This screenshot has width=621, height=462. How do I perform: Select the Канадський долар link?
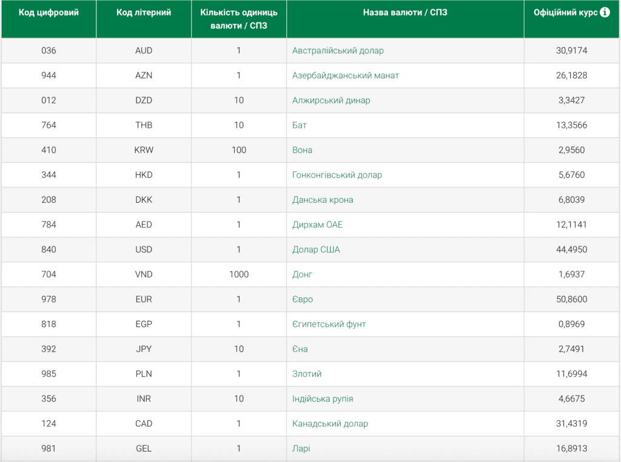coord(331,424)
